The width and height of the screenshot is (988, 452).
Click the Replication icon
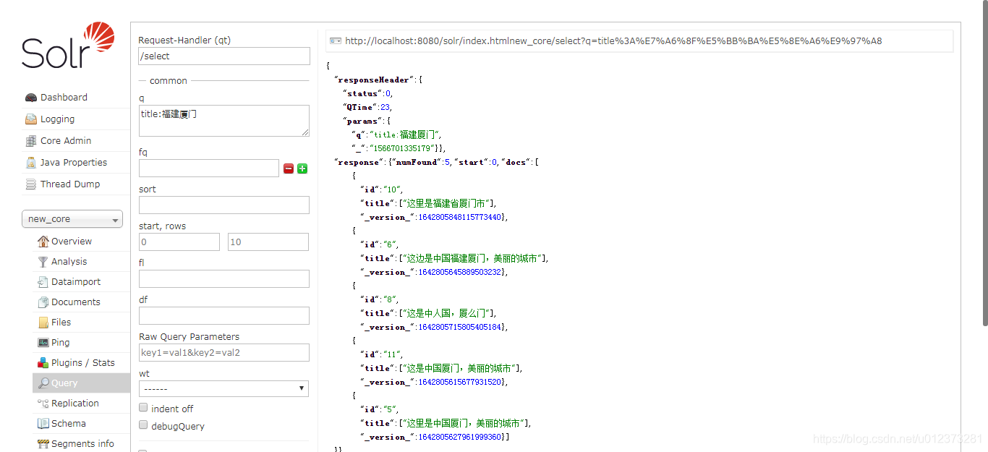click(x=41, y=403)
